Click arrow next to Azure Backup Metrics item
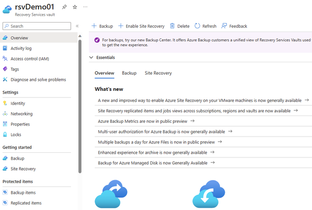 (x=192, y=121)
